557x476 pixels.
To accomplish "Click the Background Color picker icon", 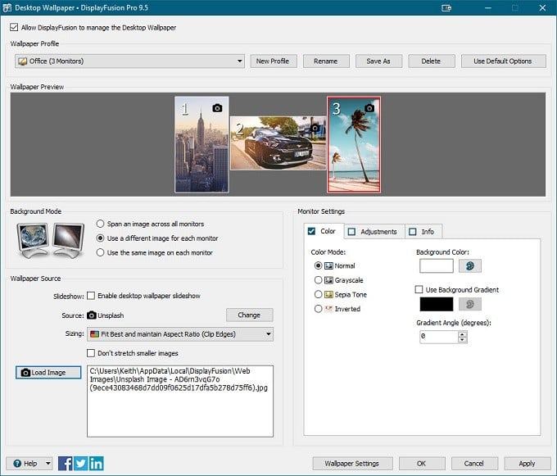I will pos(470,265).
